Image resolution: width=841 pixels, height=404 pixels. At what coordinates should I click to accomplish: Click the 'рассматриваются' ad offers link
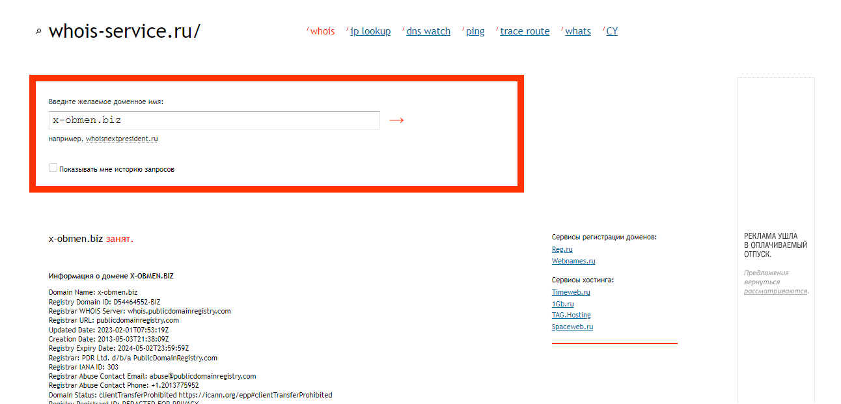(775, 291)
